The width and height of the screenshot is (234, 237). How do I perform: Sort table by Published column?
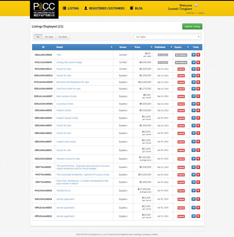pos(171,47)
